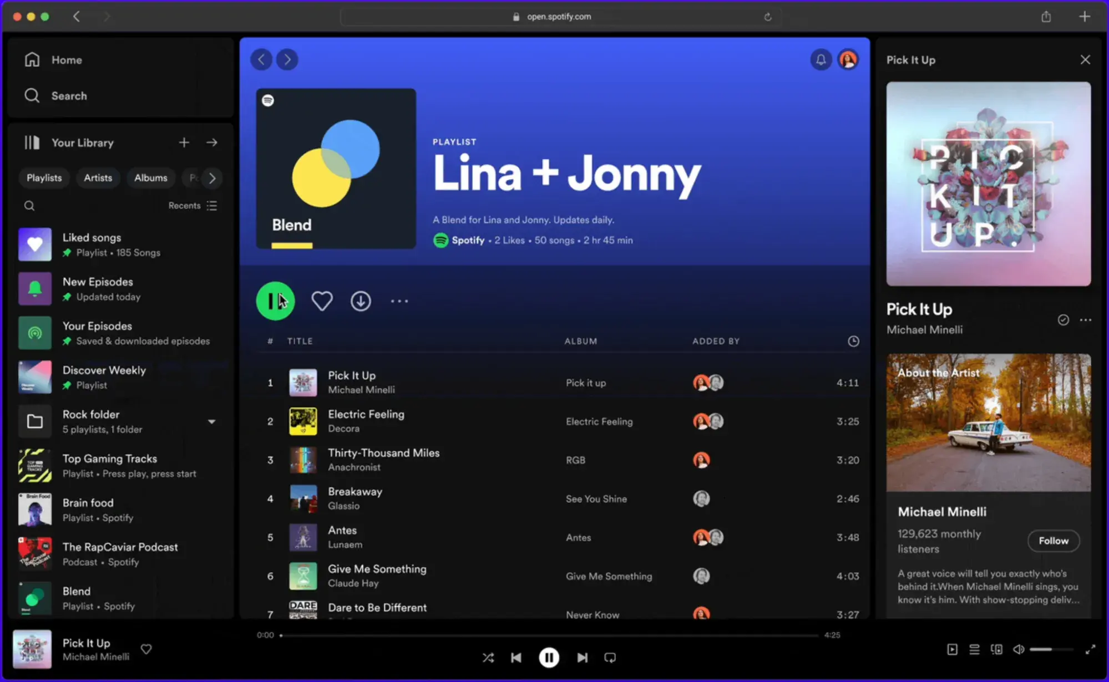Screen dimensions: 1109x682
Task: Filter library by Playlists
Action: [x=44, y=178]
